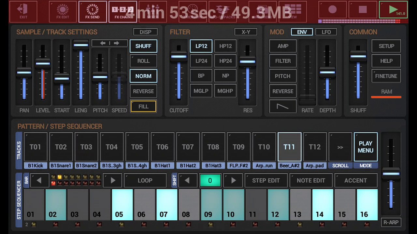Viewport: 417px width, 234px height.
Task: Enable ROLL mode
Action: click(143, 61)
